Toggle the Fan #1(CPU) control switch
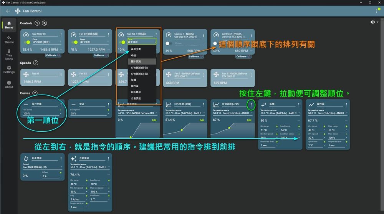Viewport: 384px width, 214px height. pyautogui.click(x=27, y=42)
